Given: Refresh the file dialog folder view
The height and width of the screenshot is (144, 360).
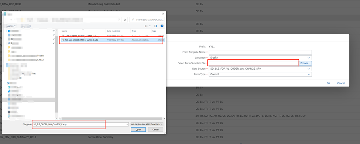Looking at the screenshot, I should (125, 20).
